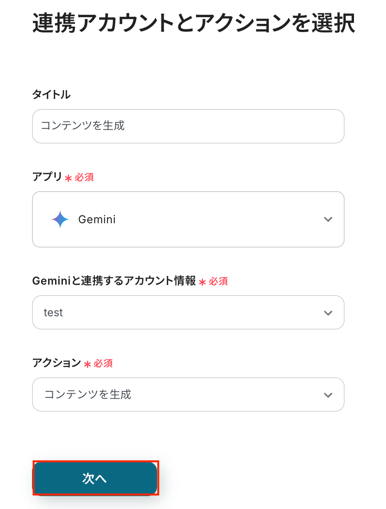Click the 連携アカウントとアクションを選択 heading

(194, 23)
